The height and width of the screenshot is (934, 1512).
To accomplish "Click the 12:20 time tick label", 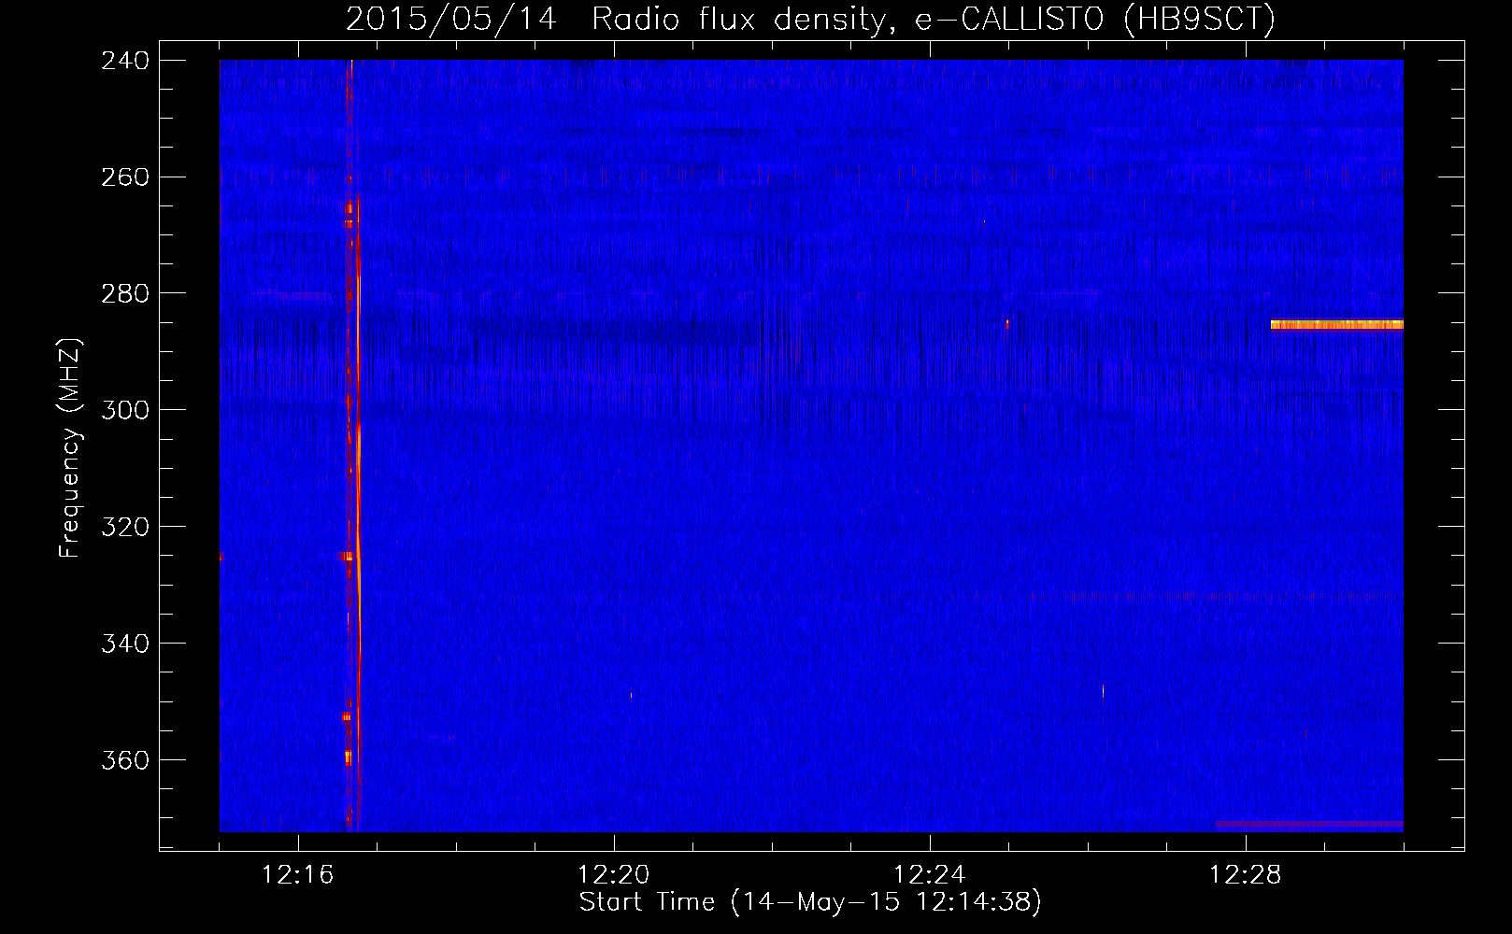I will click(614, 875).
